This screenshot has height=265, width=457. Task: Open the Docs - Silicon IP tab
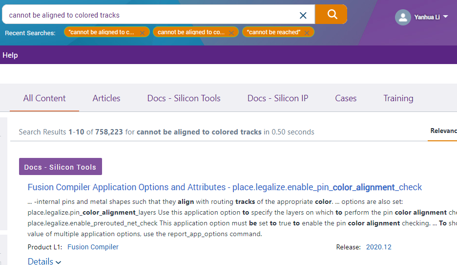pyautogui.click(x=278, y=98)
